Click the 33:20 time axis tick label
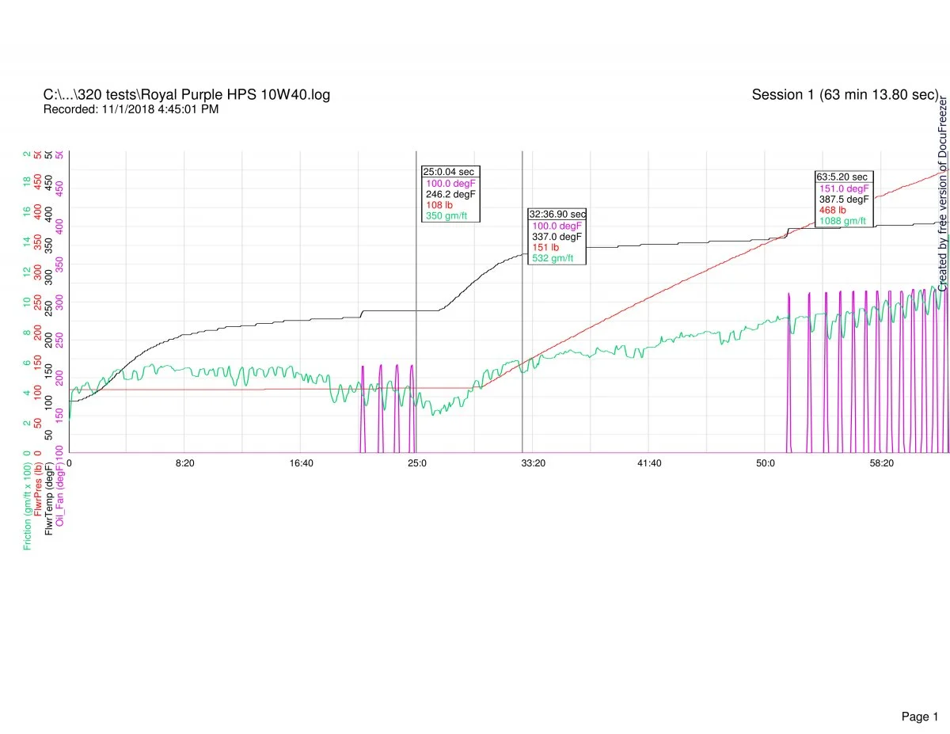This screenshot has width=950, height=734. [533, 463]
